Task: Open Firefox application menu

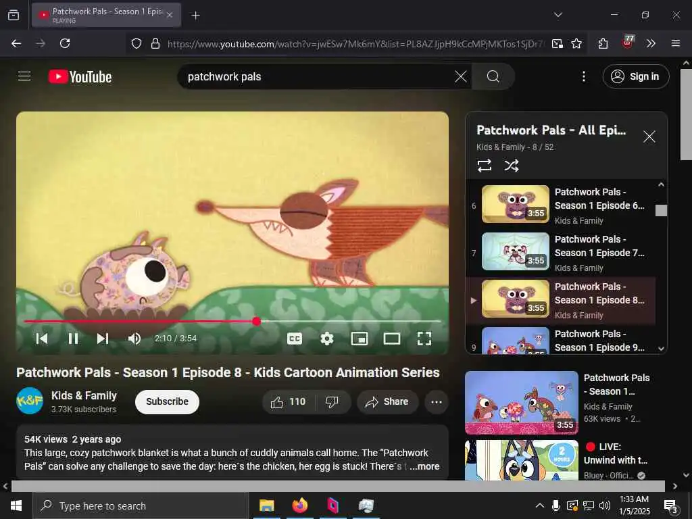Action: point(675,43)
